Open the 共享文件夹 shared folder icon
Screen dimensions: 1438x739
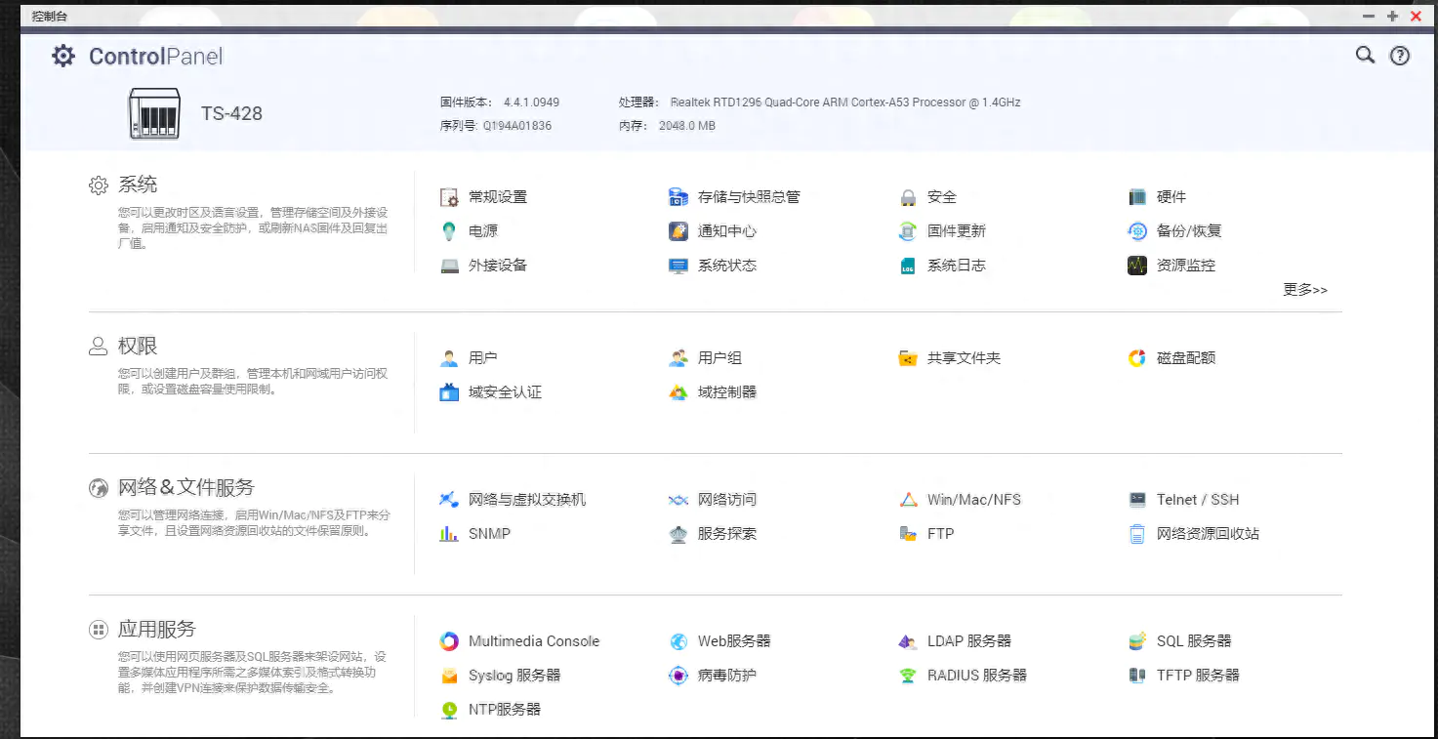[x=908, y=358]
